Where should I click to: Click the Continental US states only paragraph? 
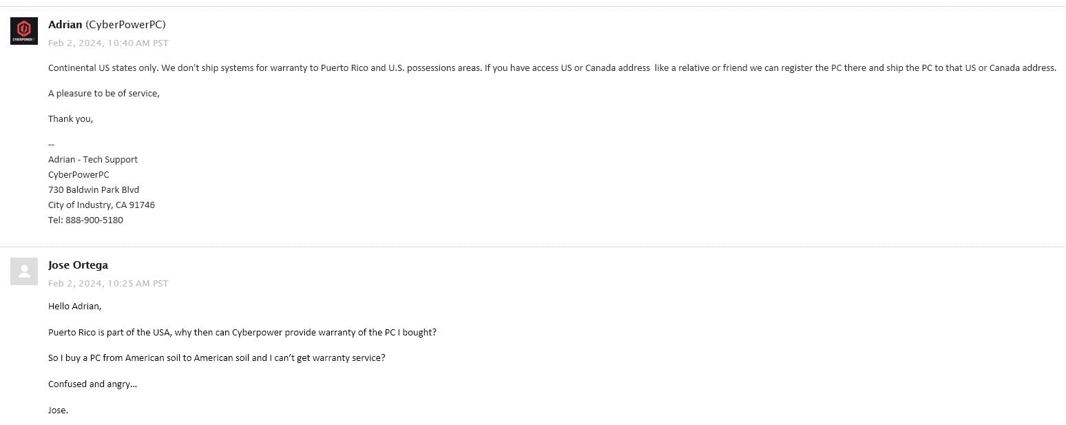pos(551,68)
